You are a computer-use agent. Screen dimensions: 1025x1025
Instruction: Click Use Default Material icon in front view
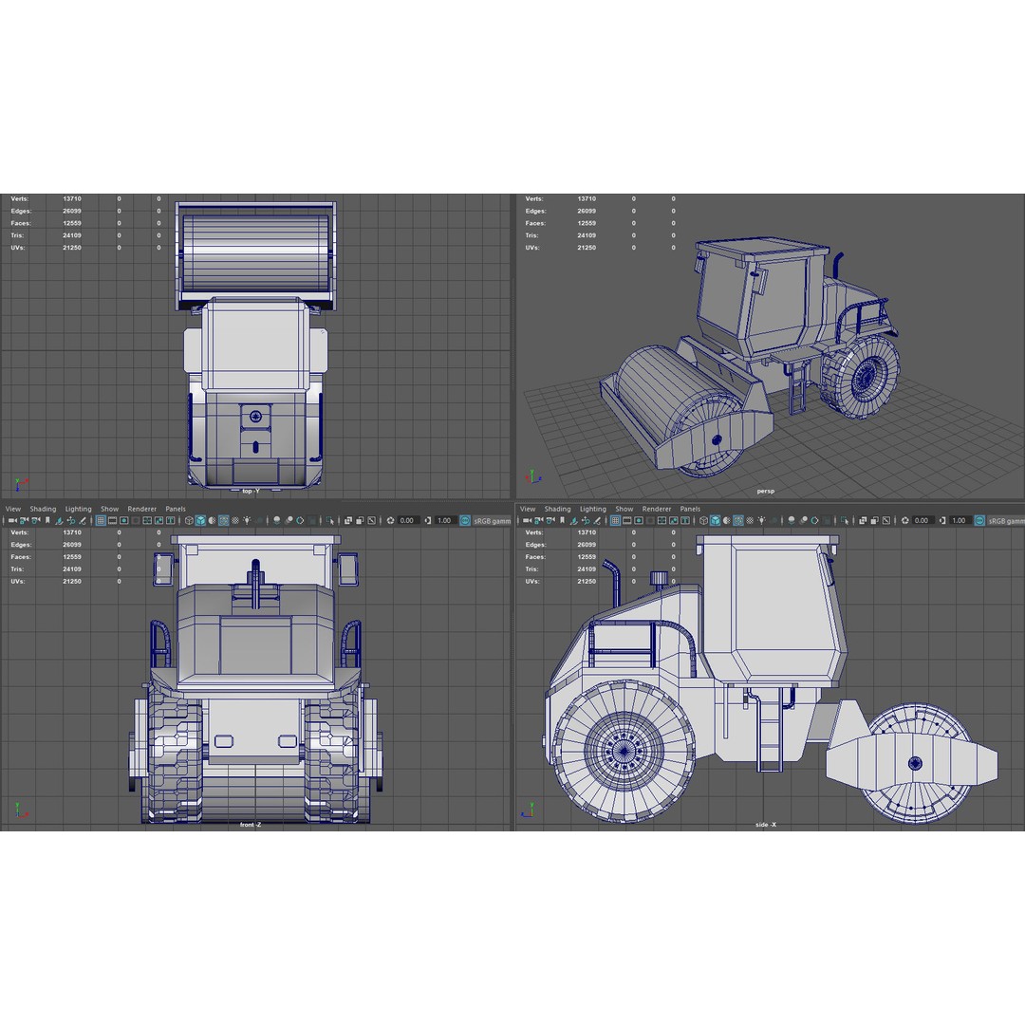(x=212, y=520)
